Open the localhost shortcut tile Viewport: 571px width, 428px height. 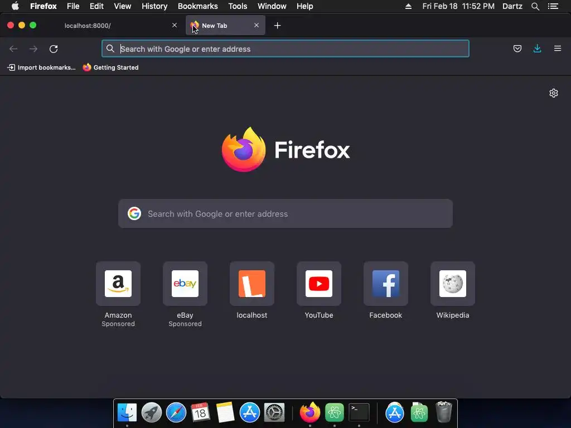pos(252,284)
